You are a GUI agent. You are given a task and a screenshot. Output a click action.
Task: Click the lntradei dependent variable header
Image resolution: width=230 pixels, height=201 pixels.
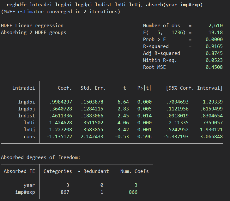(24, 88)
